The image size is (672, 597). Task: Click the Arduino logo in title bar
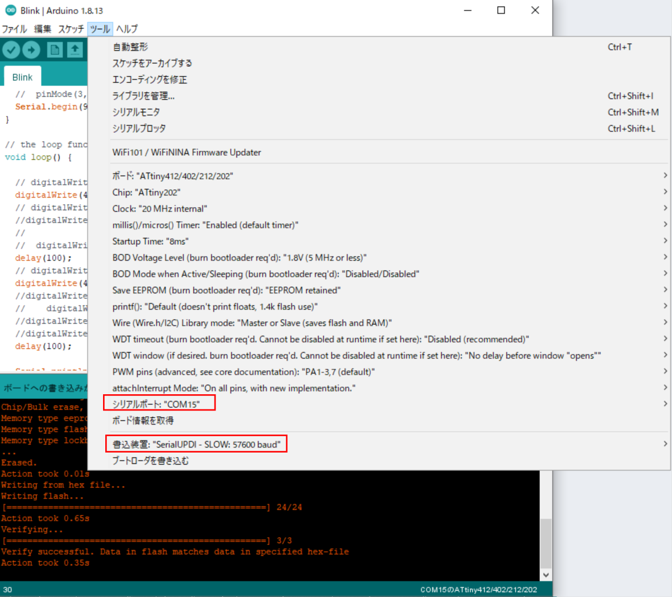(11, 10)
